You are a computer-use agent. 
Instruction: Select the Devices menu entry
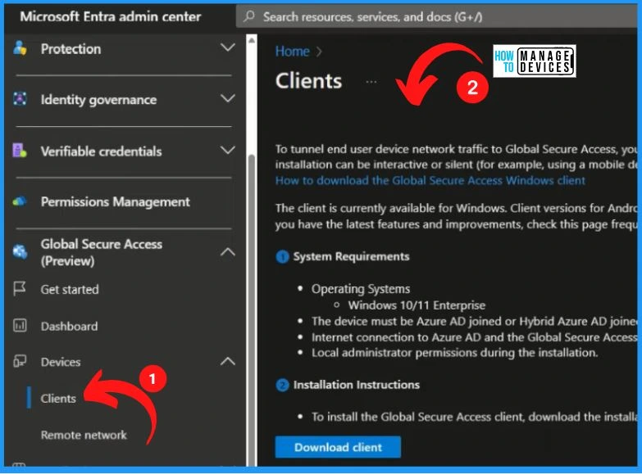61,362
